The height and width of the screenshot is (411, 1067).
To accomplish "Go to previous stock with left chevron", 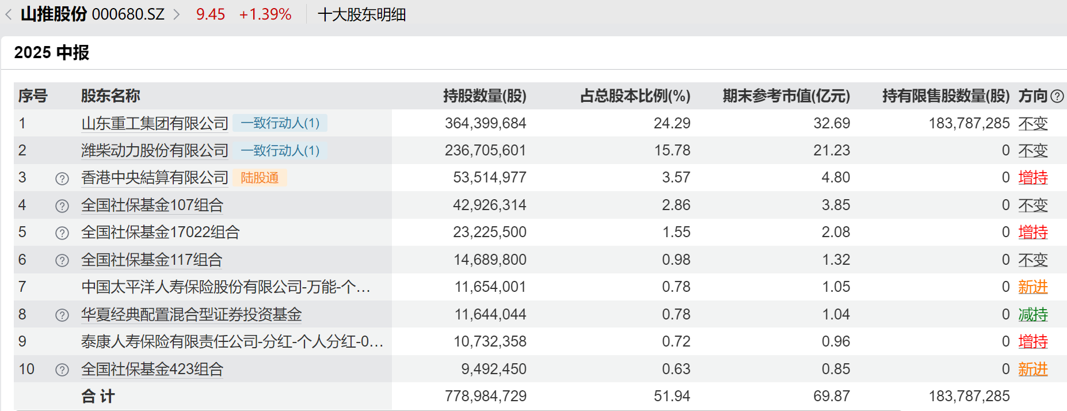I will point(9,14).
